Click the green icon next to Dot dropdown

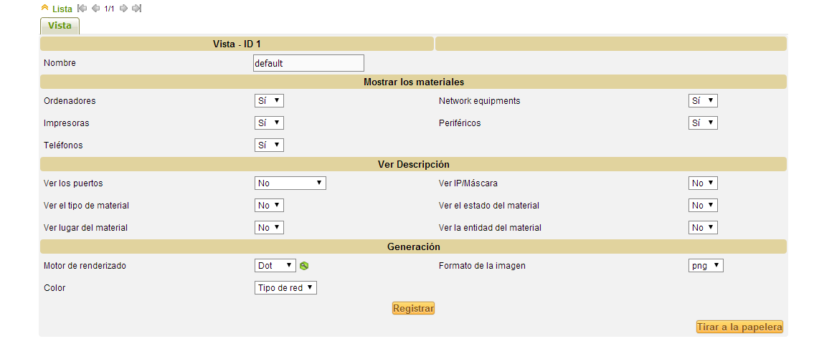point(304,266)
